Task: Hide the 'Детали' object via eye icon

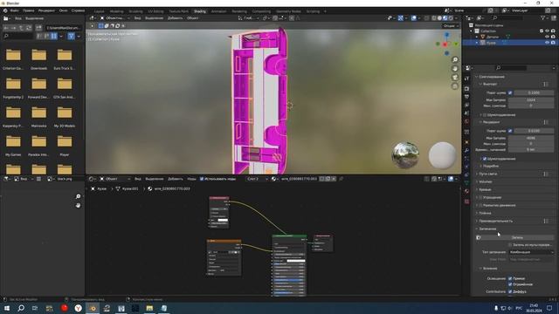Action: tap(547, 37)
